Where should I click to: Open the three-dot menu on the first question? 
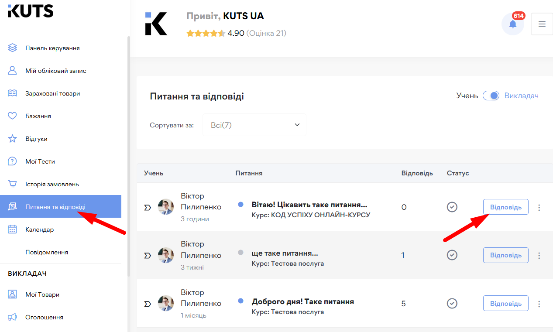click(x=539, y=207)
